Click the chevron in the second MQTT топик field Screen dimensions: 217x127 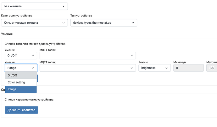click(131, 68)
